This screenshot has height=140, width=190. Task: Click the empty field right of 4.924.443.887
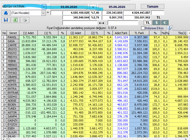click(158, 13)
